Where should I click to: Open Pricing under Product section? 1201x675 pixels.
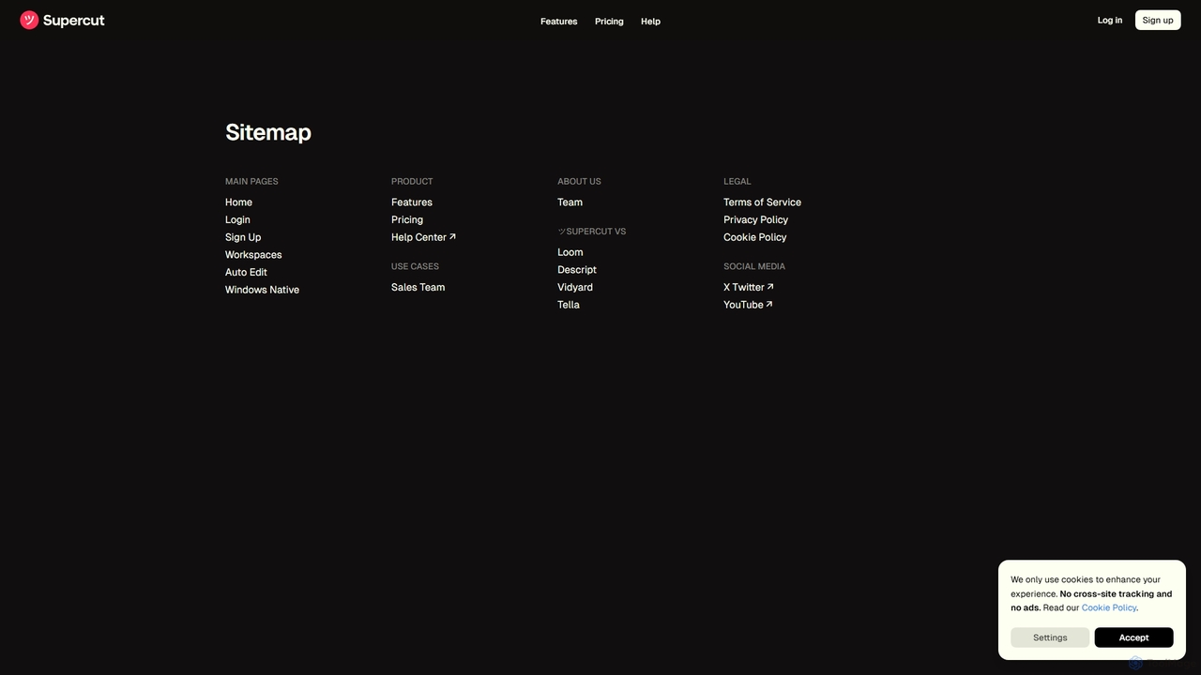(x=407, y=220)
